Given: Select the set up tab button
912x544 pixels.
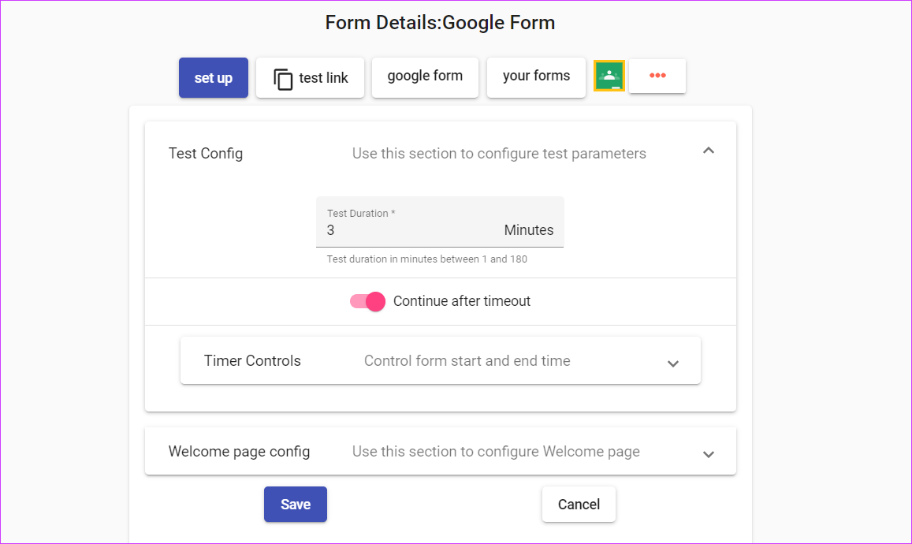Looking at the screenshot, I should (214, 78).
